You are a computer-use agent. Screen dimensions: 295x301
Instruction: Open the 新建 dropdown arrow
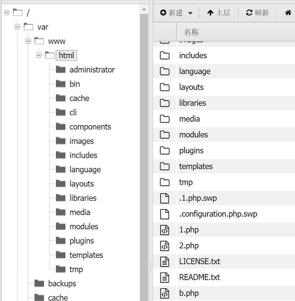click(190, 13)
